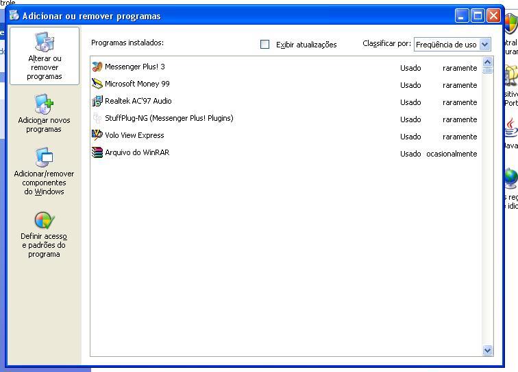The image size is (518, 372).
Task: Select the Messenger Plus! 3 entry
Action: tap(285, 67)
